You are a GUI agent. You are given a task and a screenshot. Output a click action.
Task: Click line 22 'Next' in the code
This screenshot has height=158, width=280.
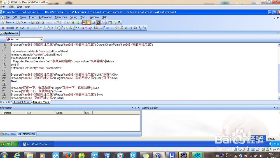[14, 81]
